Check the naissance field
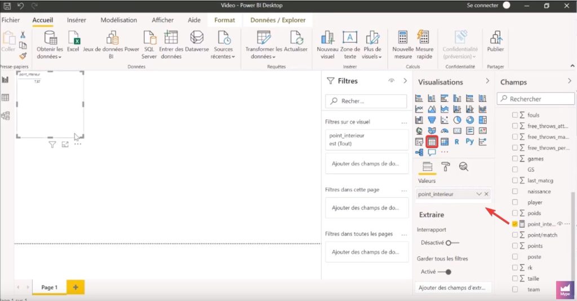The height and width of the screenshot is (301, 577). coord(515,191)
